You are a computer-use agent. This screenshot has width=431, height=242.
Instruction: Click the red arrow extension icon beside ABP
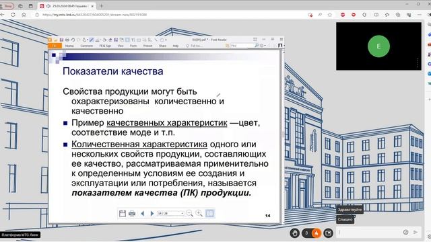pos(354,15)
